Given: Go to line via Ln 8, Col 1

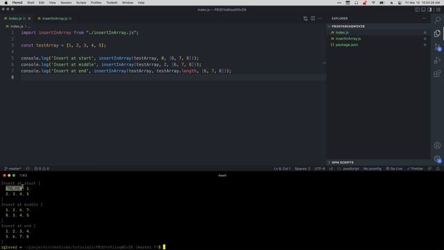Looking at the screenshot, I should coord(282,169).
